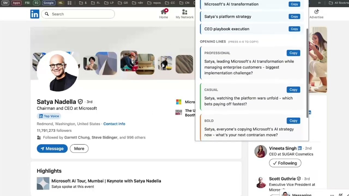Open the More button on the profile

[x=79, y=149]
